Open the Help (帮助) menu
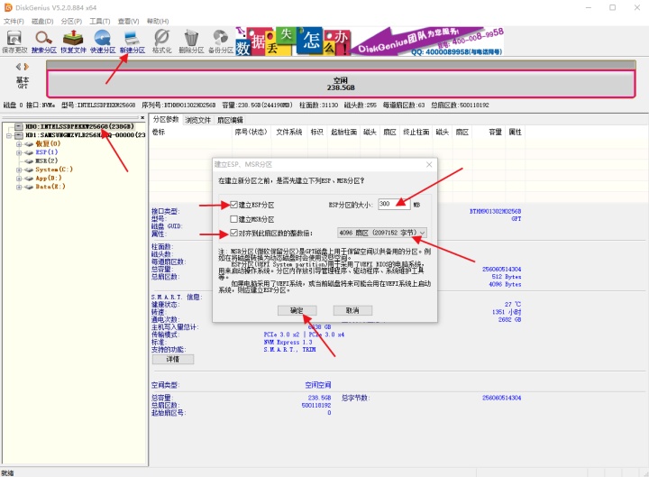The width and height of the screenshot is (649, 477). (158, 21)
